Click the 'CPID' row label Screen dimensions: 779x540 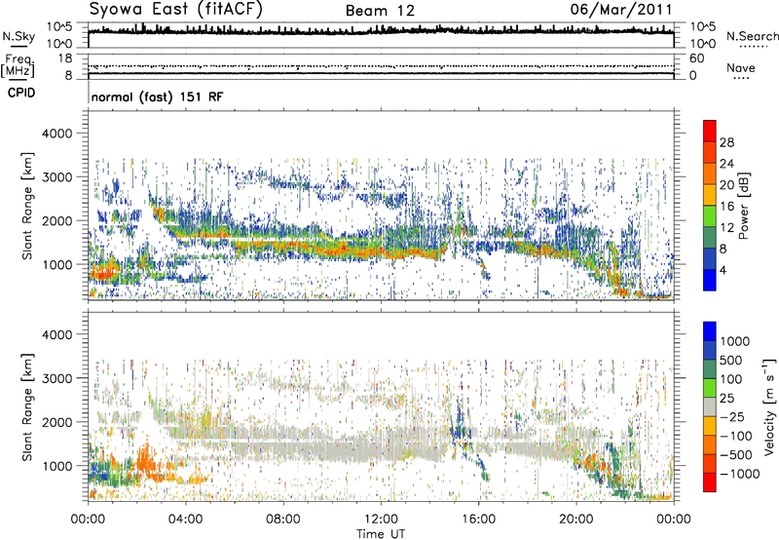click(21, 93)
